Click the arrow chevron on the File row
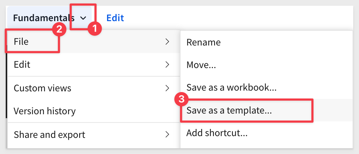The width and height of the screenshot is (359, 154). click(x=167, y=42)
